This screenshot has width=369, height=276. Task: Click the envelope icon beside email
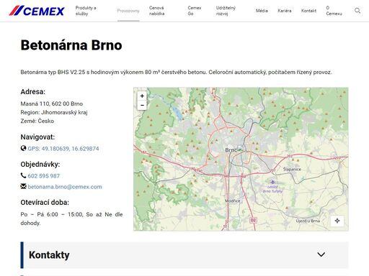click(x=23, y=186)
